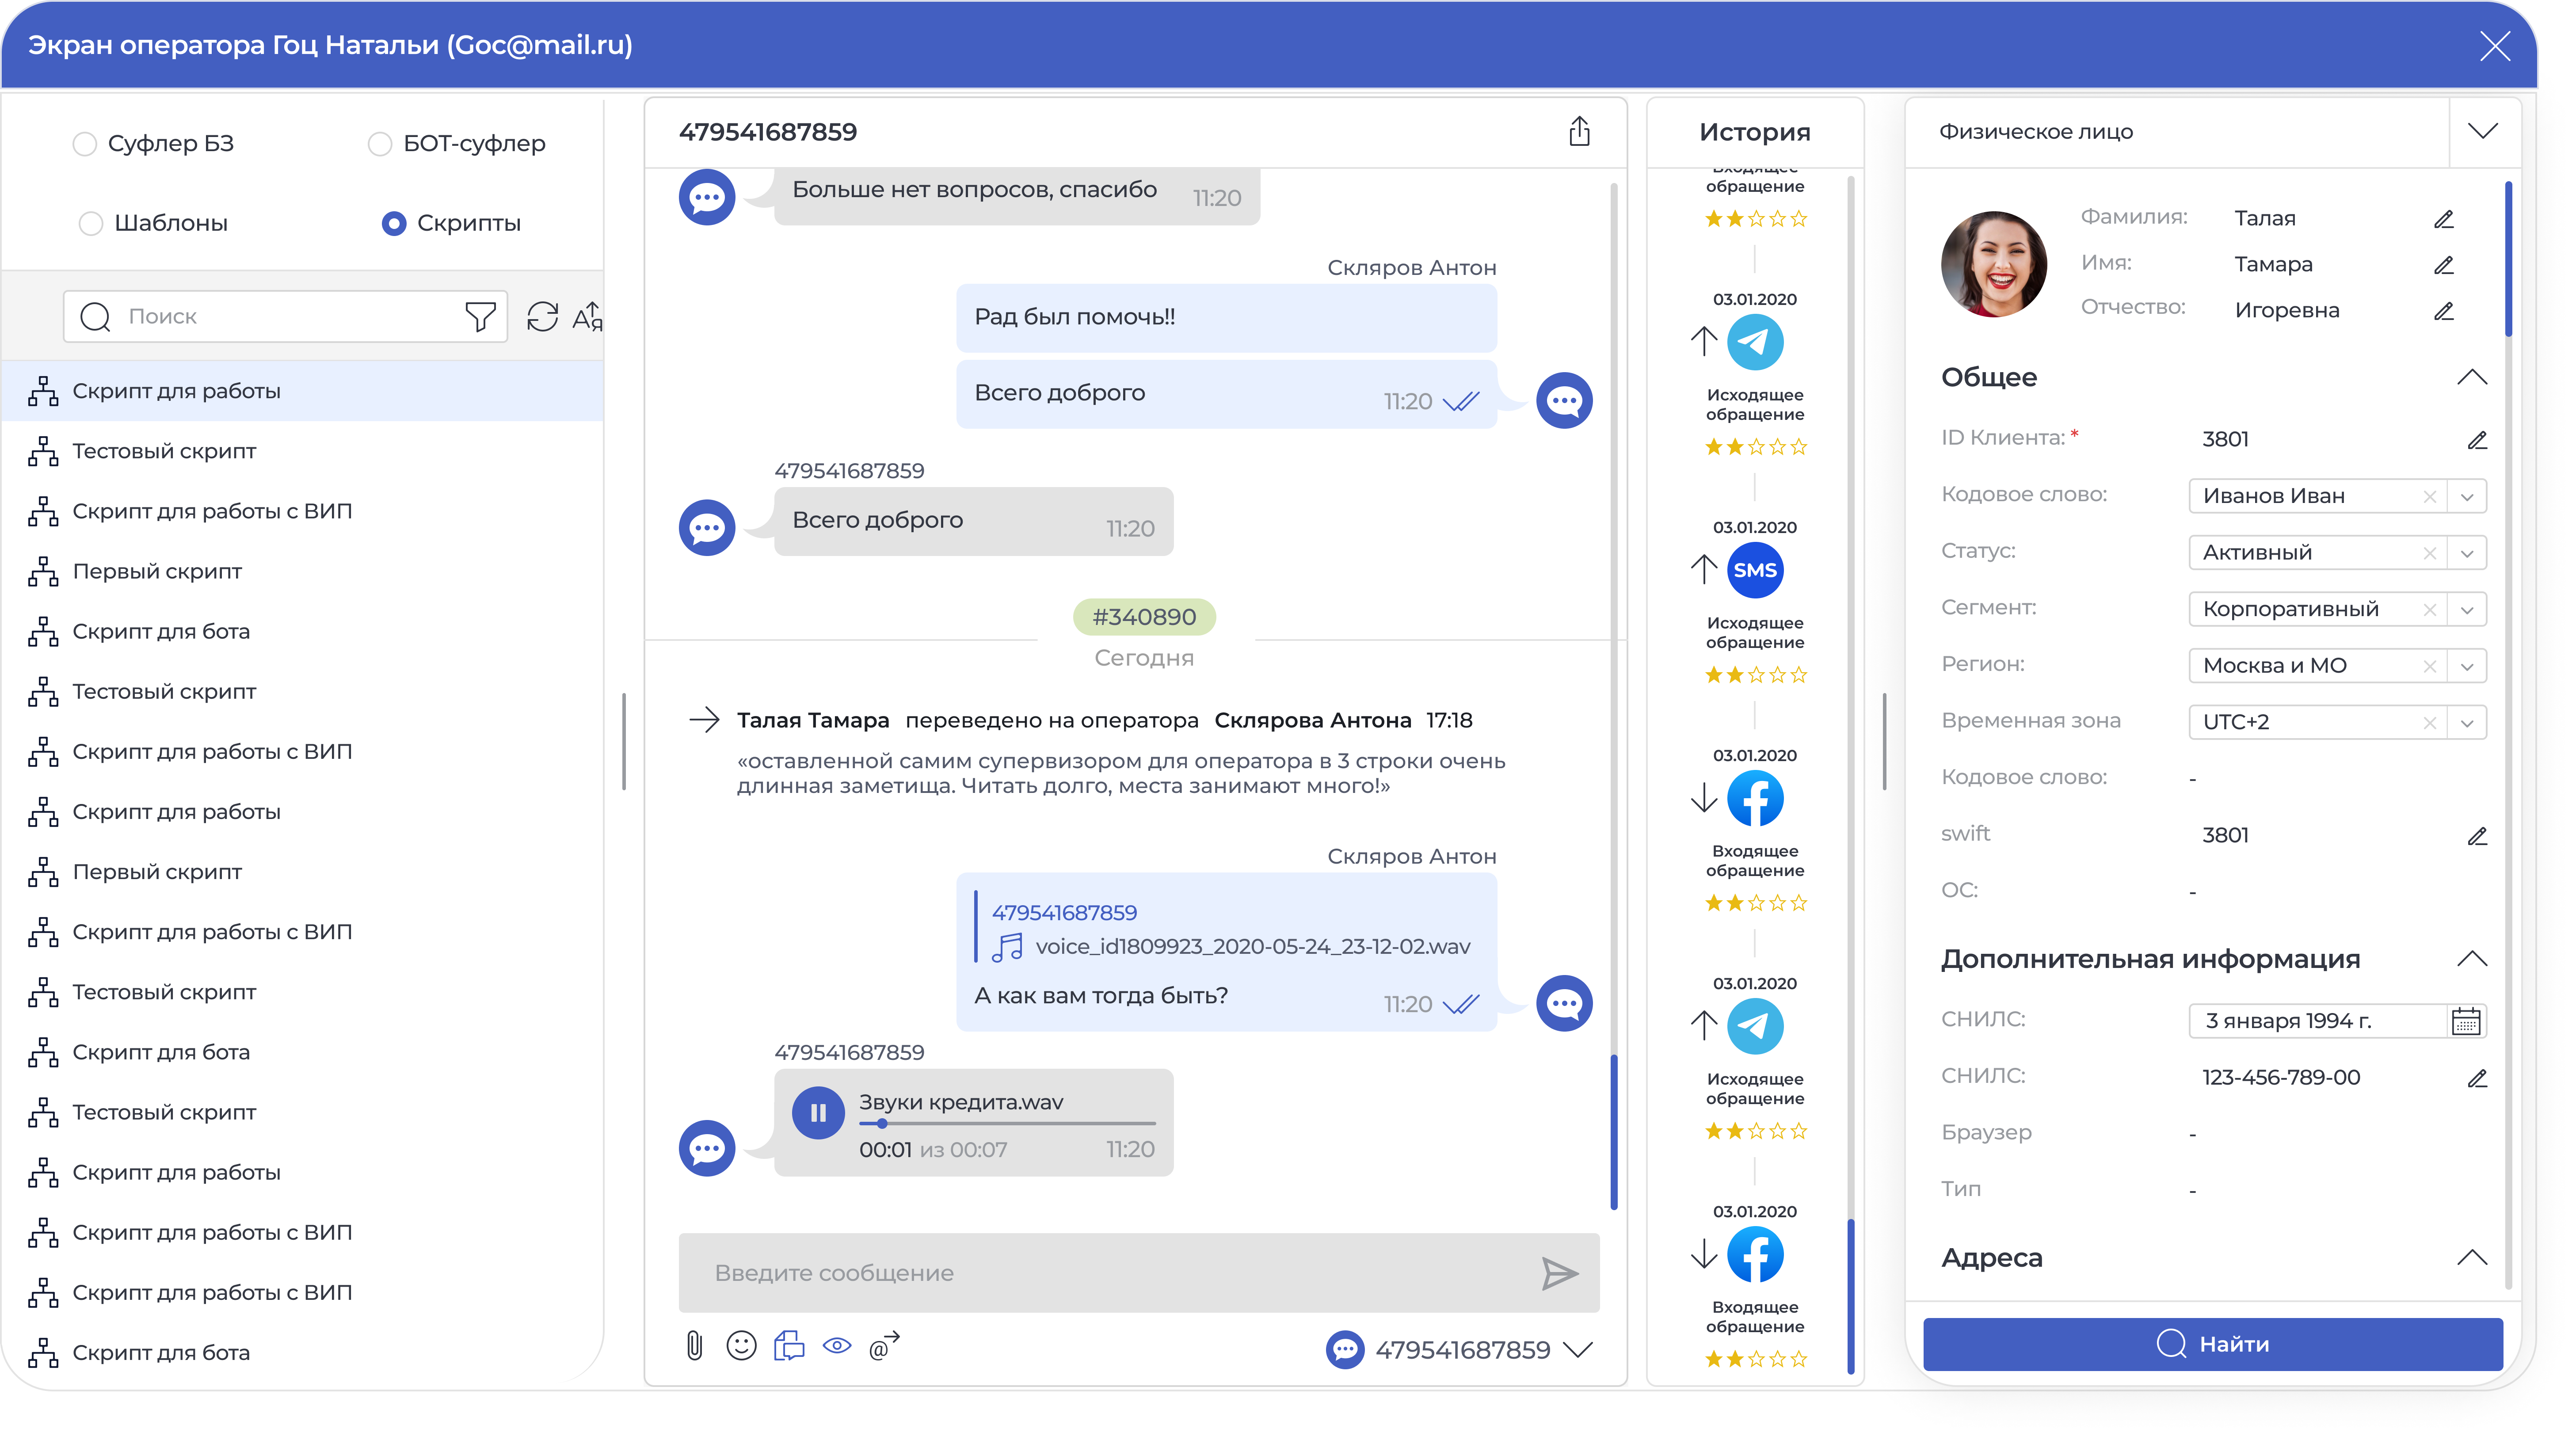The width and height of the screenshot is (2576, 1440).
Task: Open the Временная зона dropdown arrow
Action: point(2466,722)
